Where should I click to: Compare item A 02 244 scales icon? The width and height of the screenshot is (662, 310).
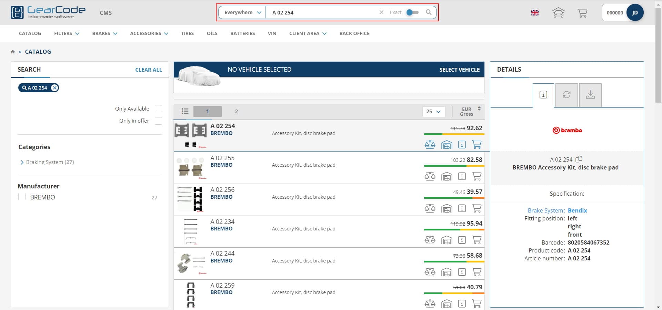coord(430,272)
